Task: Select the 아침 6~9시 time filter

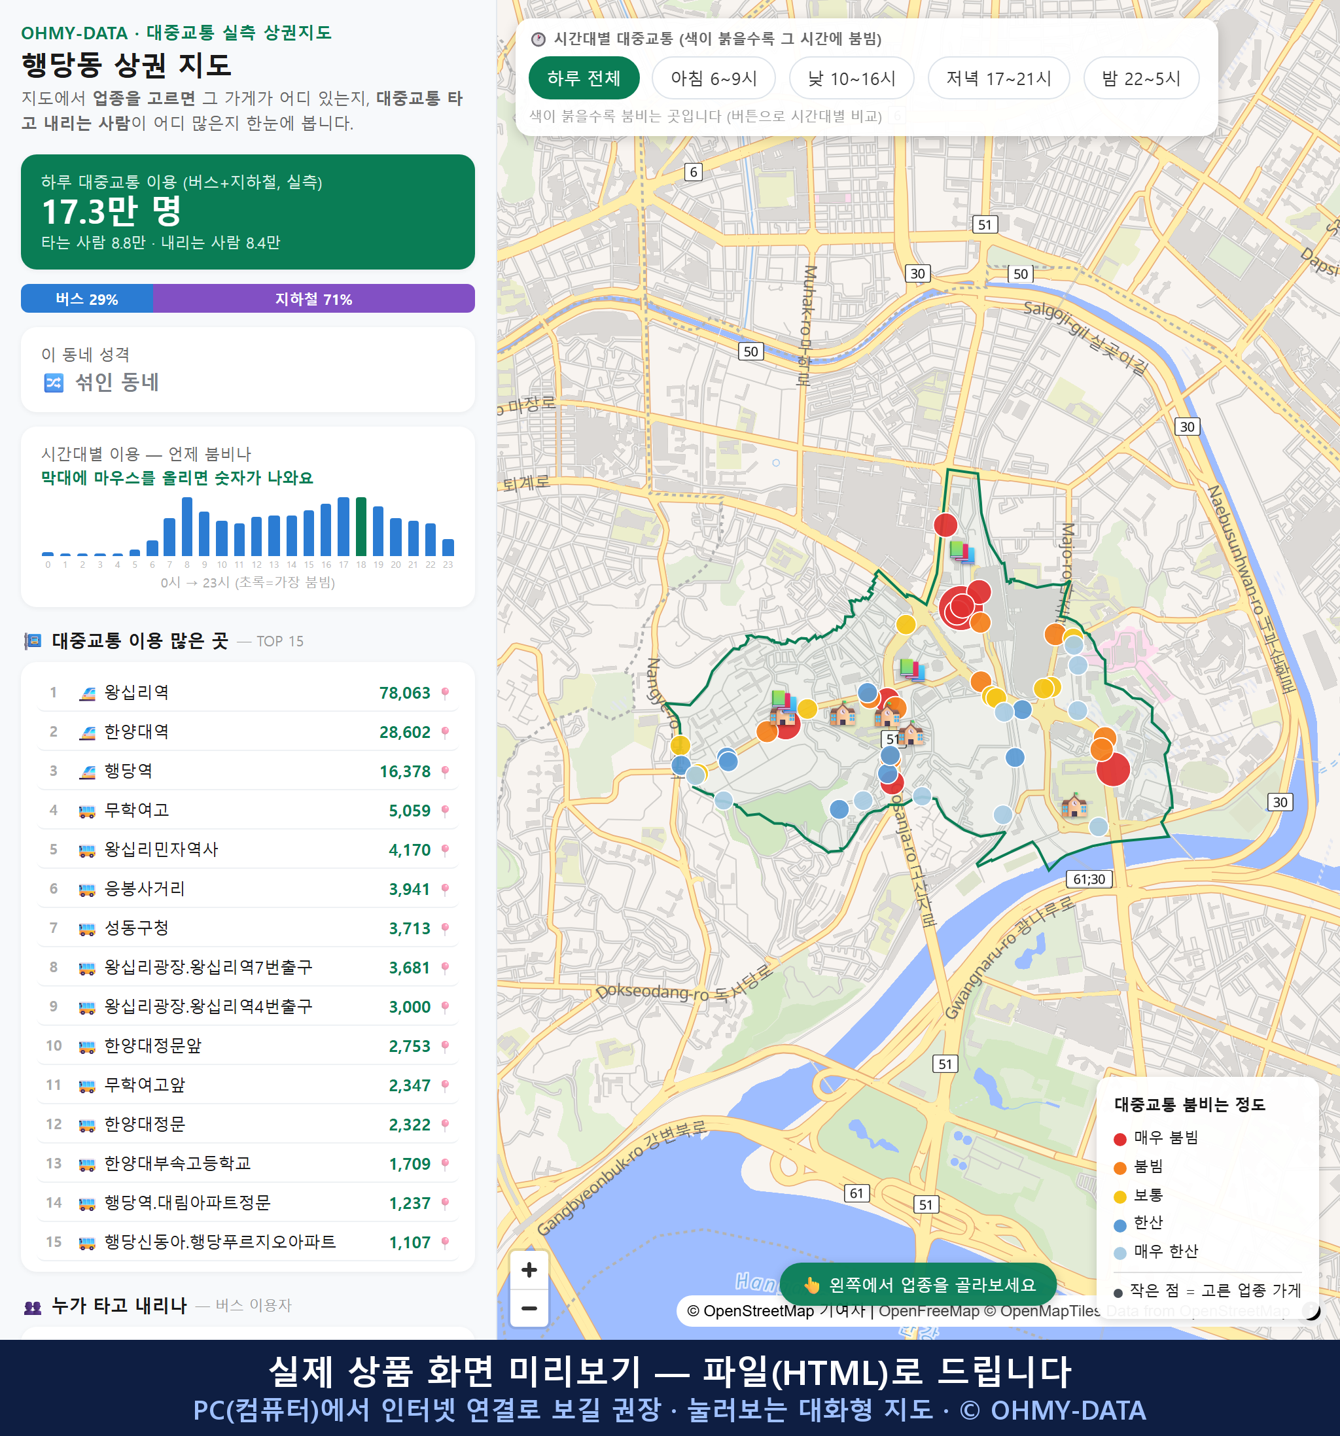Action: (714, 78)
